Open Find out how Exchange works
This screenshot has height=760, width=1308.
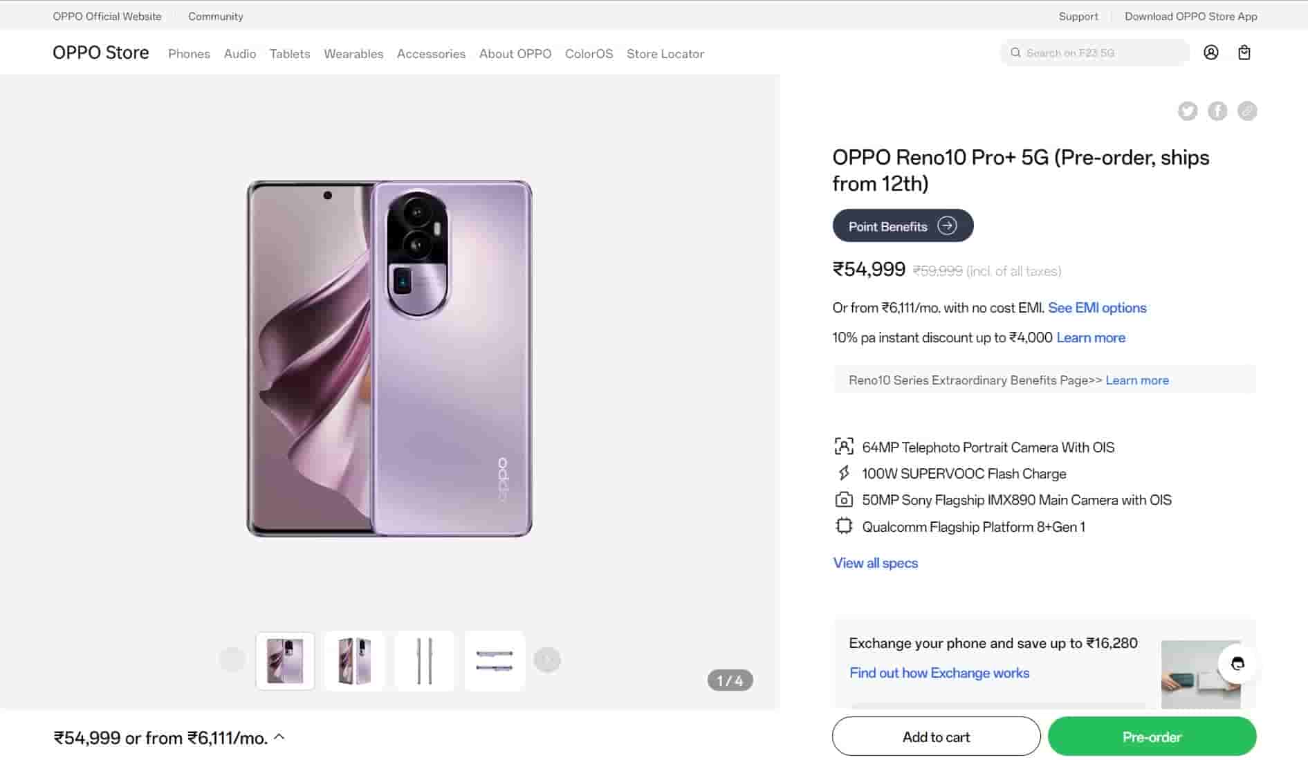(939, 673)
